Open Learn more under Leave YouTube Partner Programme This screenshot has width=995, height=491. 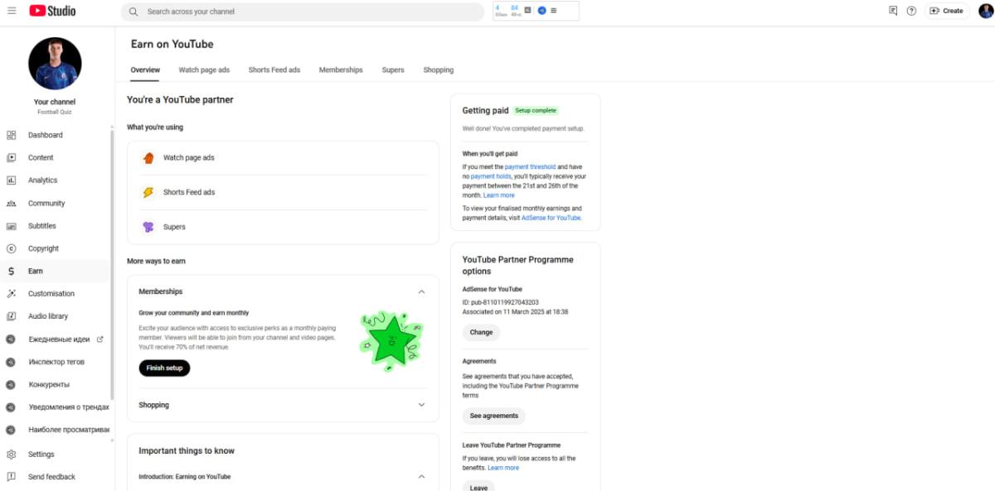pyautogui.click(x=503, y=468)
